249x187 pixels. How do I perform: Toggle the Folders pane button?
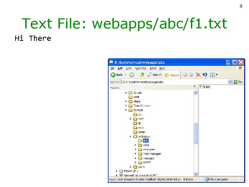point(172,75)
